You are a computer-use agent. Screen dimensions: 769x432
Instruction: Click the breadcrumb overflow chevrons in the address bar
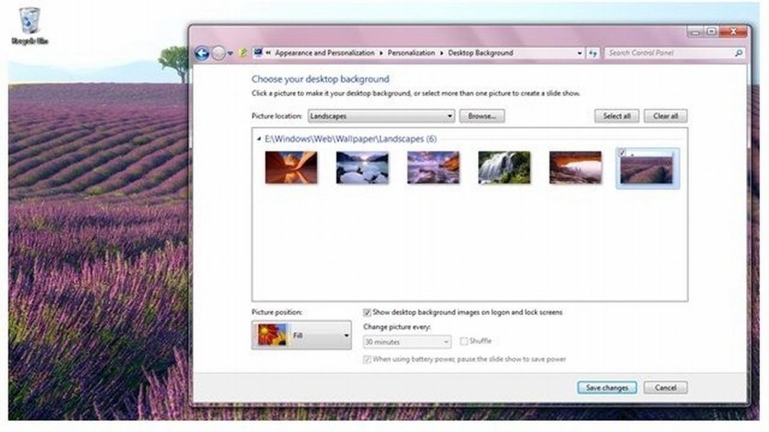[269, 52]
